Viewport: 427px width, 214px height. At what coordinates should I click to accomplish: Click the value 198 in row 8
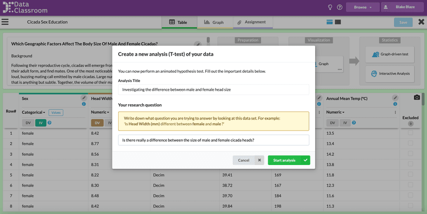(278, 206)
